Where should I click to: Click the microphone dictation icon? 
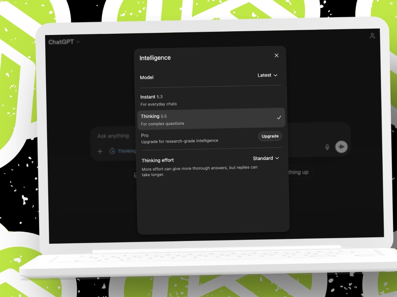(x=327, y=147)
